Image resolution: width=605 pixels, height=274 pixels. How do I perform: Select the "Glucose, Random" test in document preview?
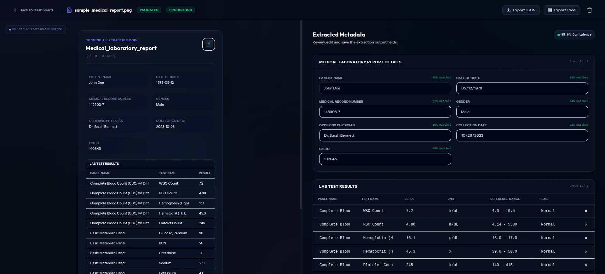point(173,233)
